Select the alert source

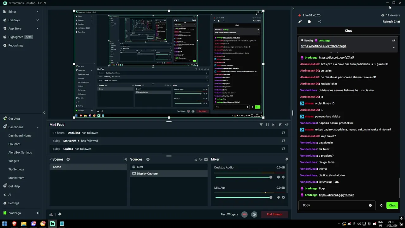point(169,167)
